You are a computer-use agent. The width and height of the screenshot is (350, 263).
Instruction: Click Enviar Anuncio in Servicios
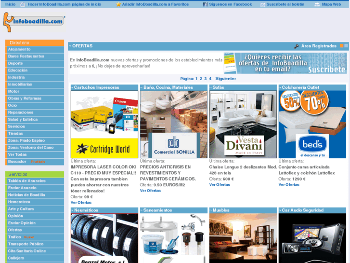pos(35,188)
